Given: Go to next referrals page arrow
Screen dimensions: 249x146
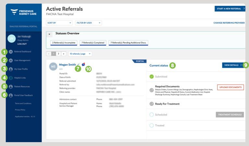Looking at the screenshot, I should tap(64, 54).
